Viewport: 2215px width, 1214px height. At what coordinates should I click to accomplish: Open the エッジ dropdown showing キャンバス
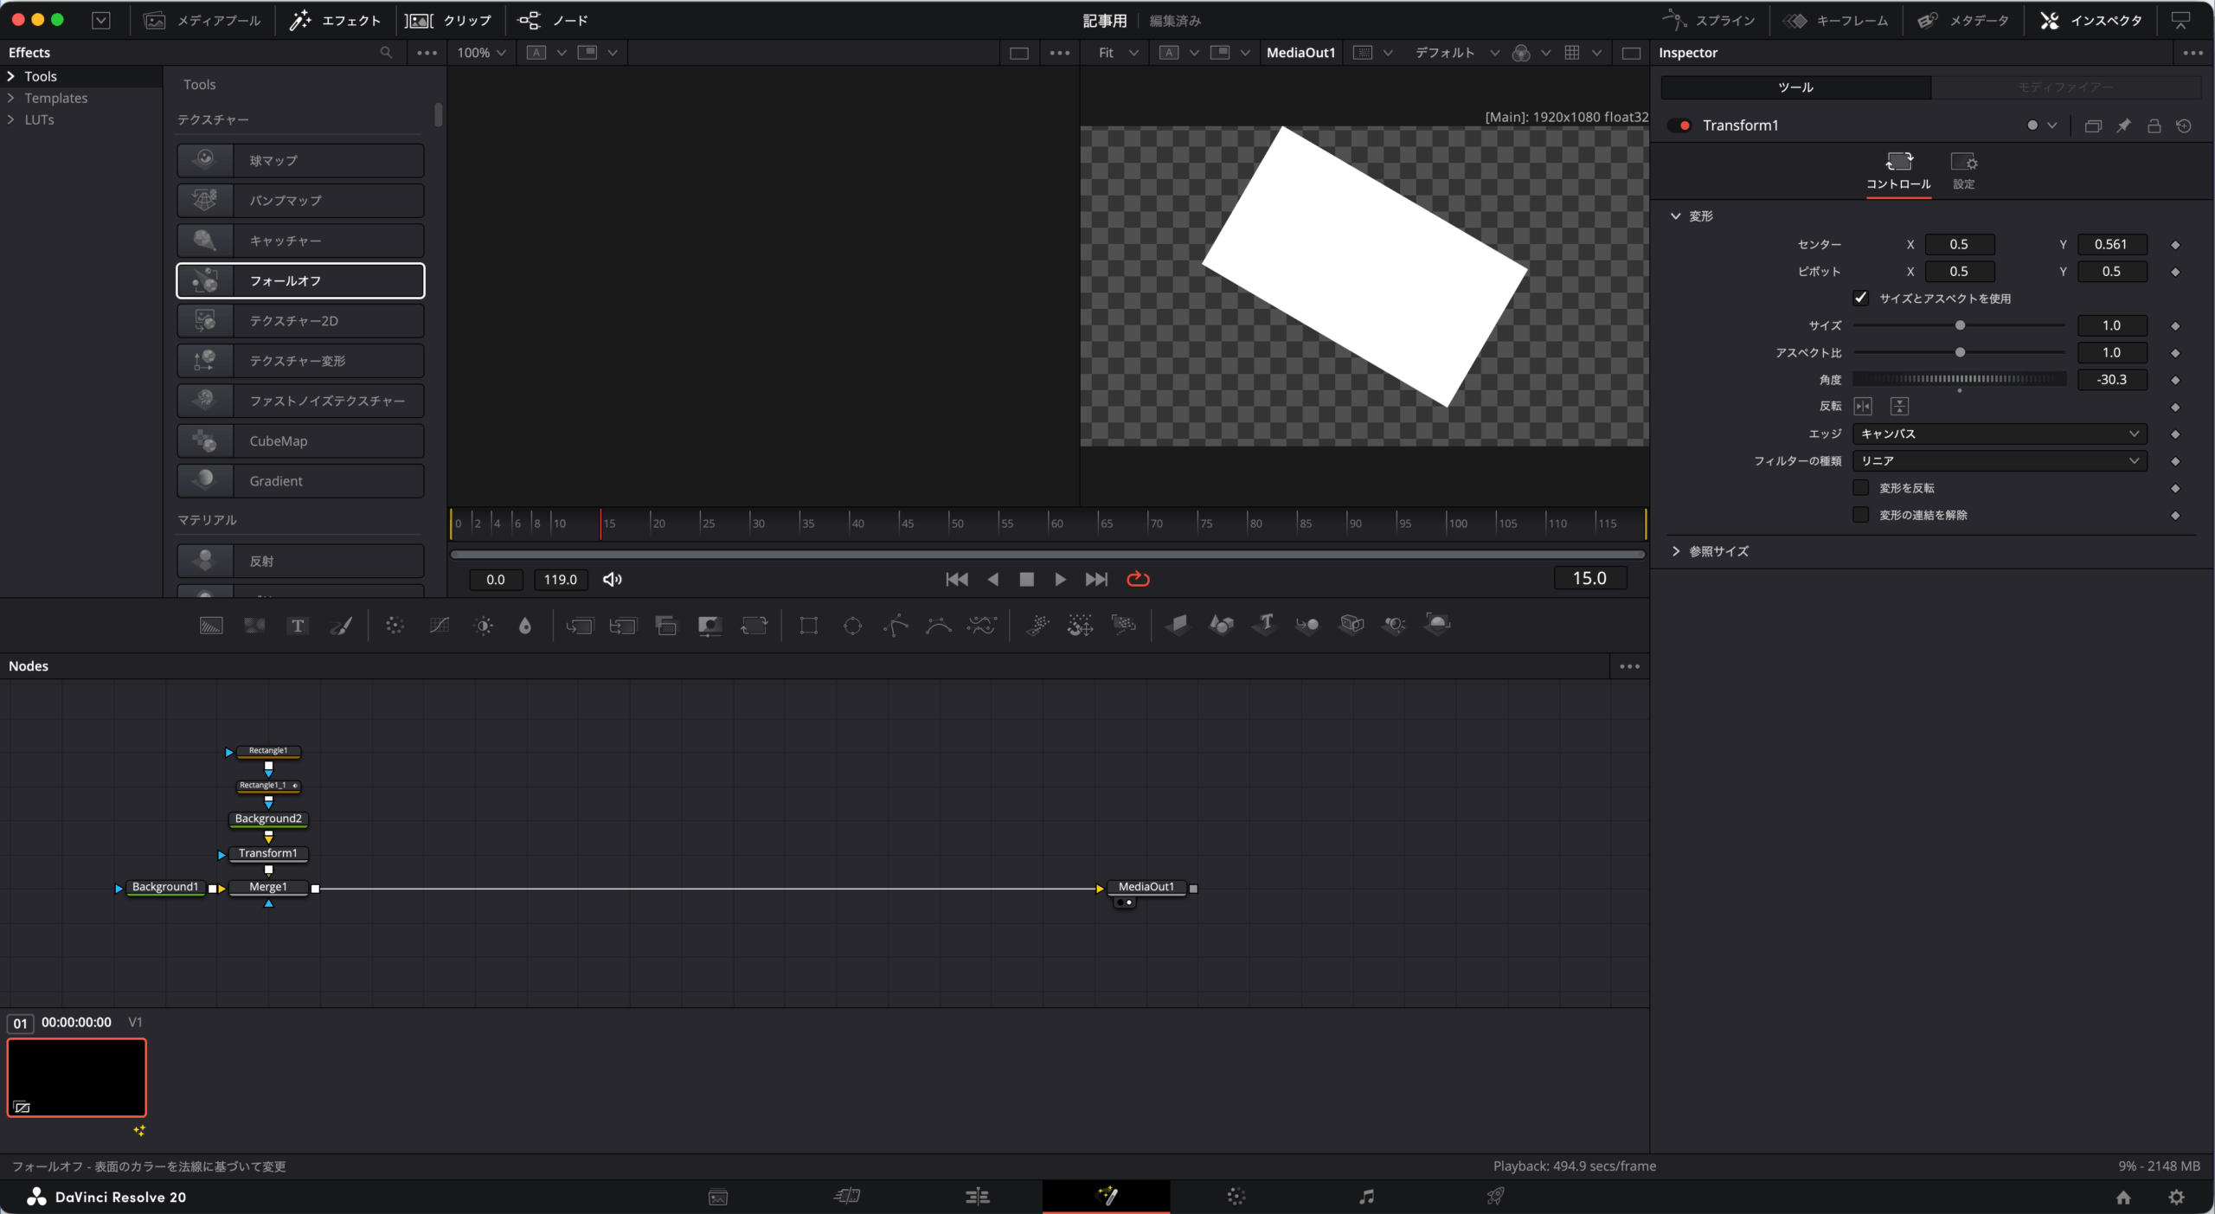[x=1999, y=434]
